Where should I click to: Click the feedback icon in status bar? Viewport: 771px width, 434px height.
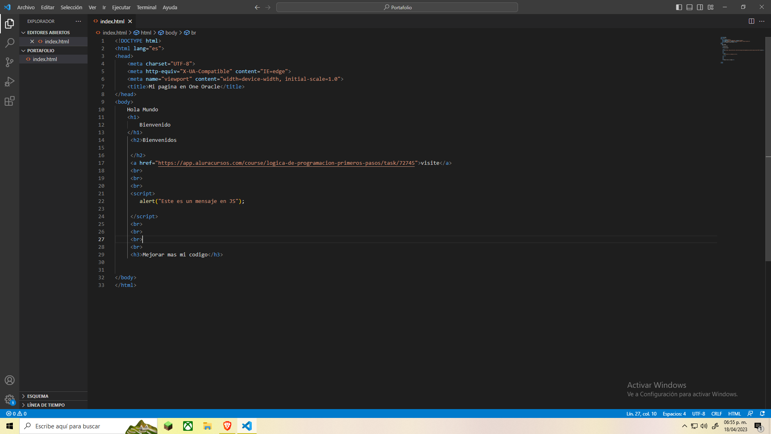coord(750,414)
